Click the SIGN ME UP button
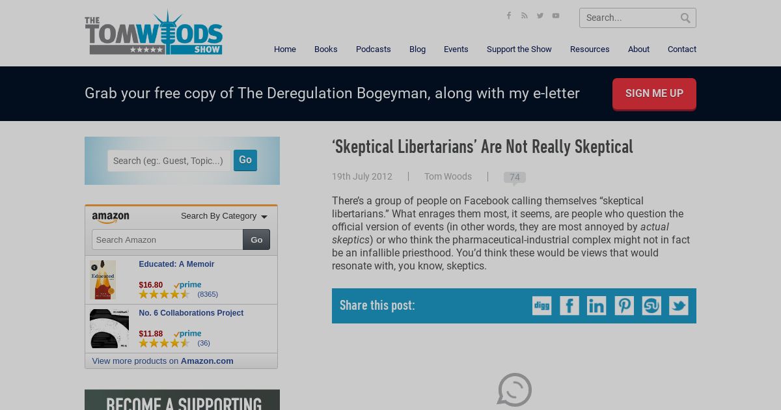Viewport: 781px width, 410px height. pos(654,94)
